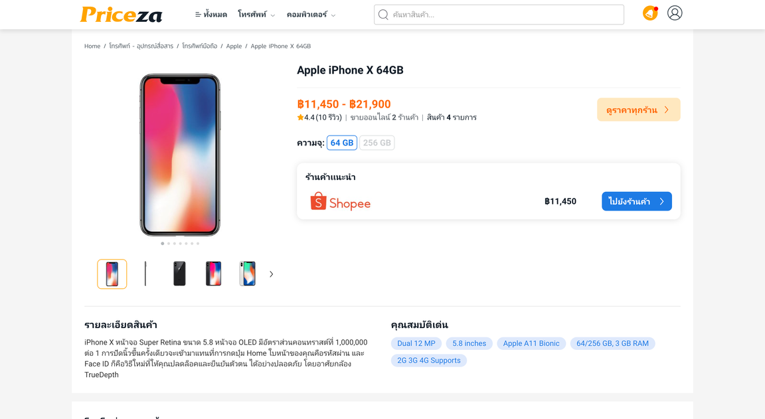765x419 pixels.
Task: Expand the คอมพิวเตอร์ dropdown menu
Action: point(311,15)
